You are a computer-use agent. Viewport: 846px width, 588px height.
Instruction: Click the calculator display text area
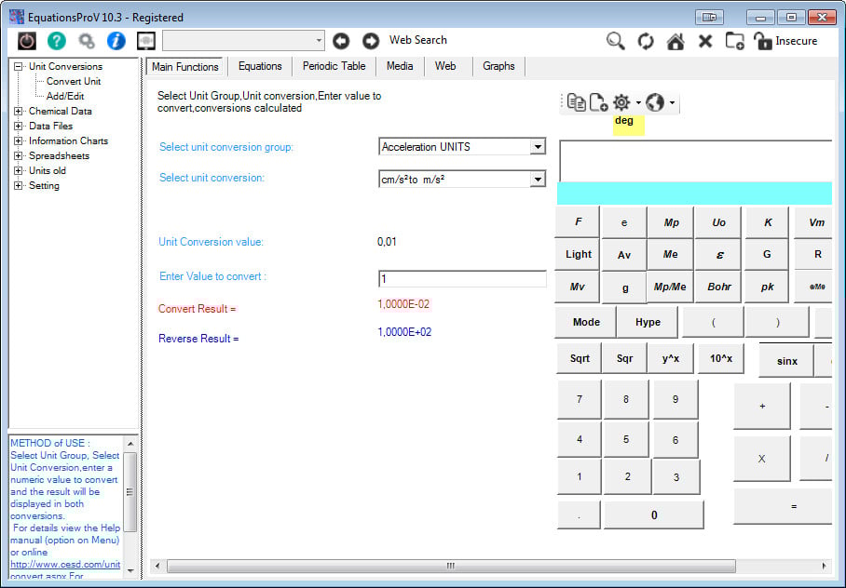click(x=695, y=161)
